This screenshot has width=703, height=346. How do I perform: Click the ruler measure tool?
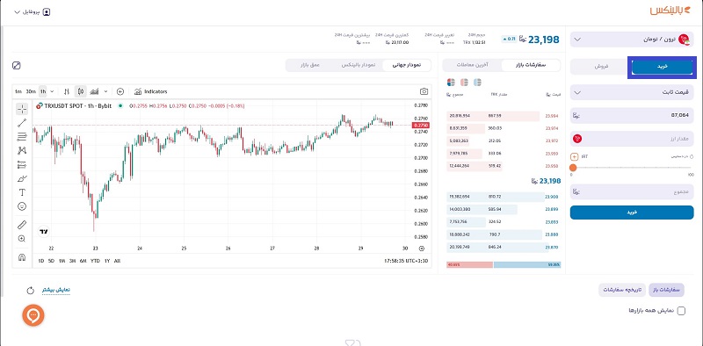(x=21, y=225)
